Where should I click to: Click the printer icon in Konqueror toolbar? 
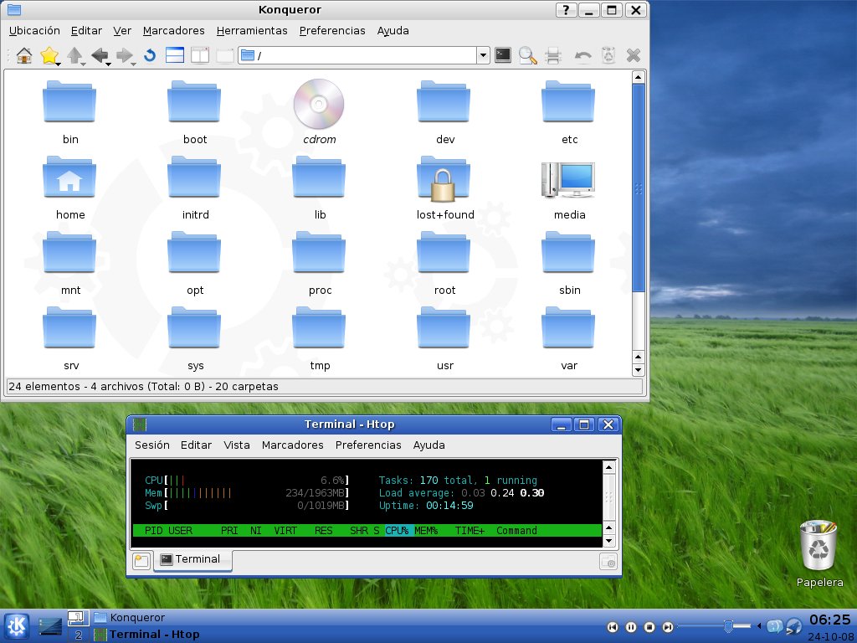(x=553, y=55)
